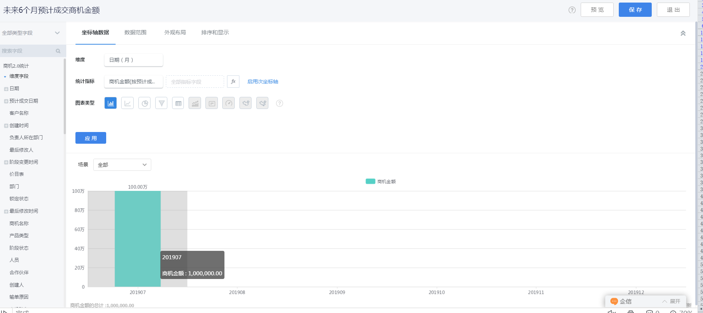Viewport: 703px width, 313px height.
Task: Select the China map chart type icon
Action: click(246, 103)
